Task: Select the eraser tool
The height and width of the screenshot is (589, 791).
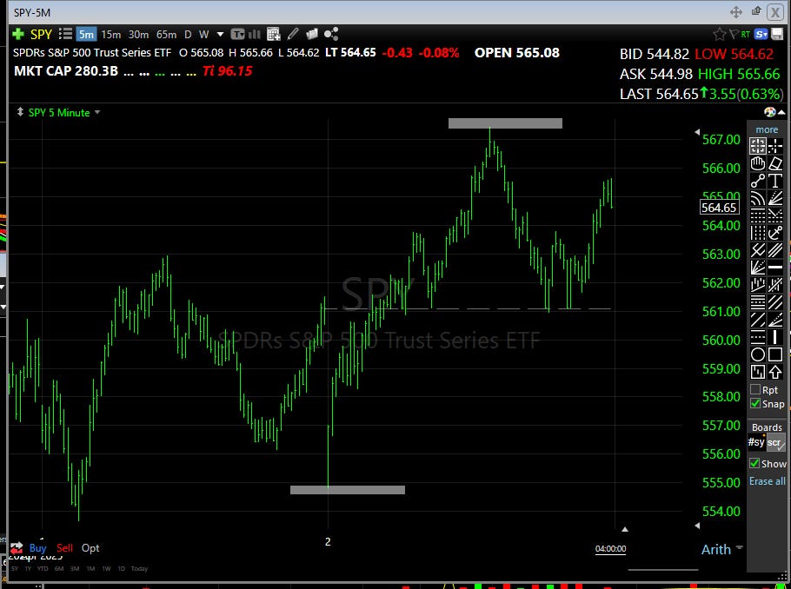Action: (x=775, y=163)
